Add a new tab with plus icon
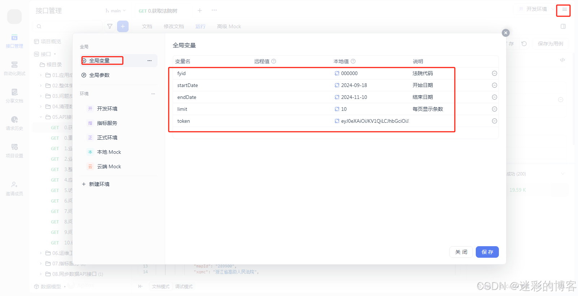The image size is (578, 296). click(x=200, y=10)
